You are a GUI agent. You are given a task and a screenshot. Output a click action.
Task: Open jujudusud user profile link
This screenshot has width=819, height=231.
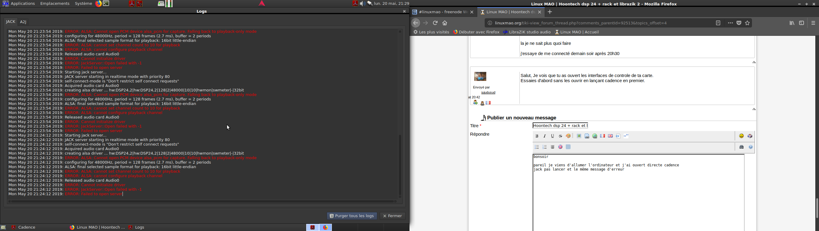[x=488, y=93]
